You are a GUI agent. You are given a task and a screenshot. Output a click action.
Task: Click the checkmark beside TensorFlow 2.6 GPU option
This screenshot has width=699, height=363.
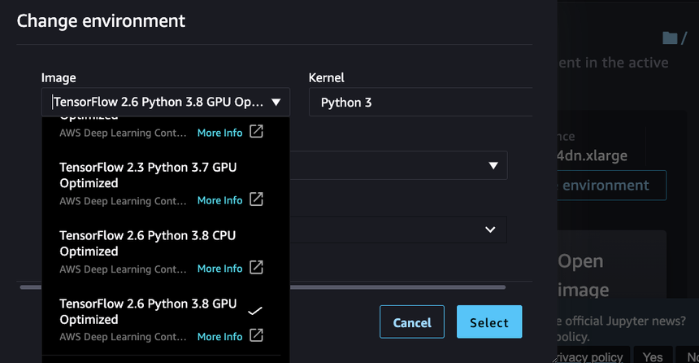pos(254,311)
